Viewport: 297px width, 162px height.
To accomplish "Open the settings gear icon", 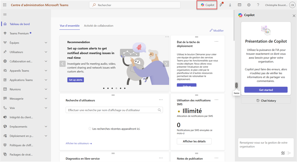I will pyautogui.click(x=249, y=5).
